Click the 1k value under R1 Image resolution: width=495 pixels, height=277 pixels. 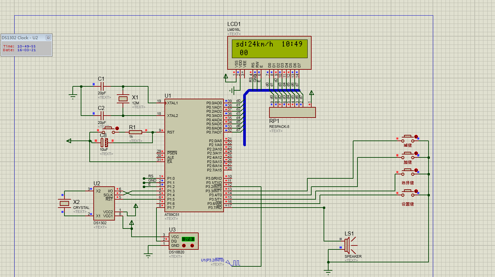pos(131,137)
